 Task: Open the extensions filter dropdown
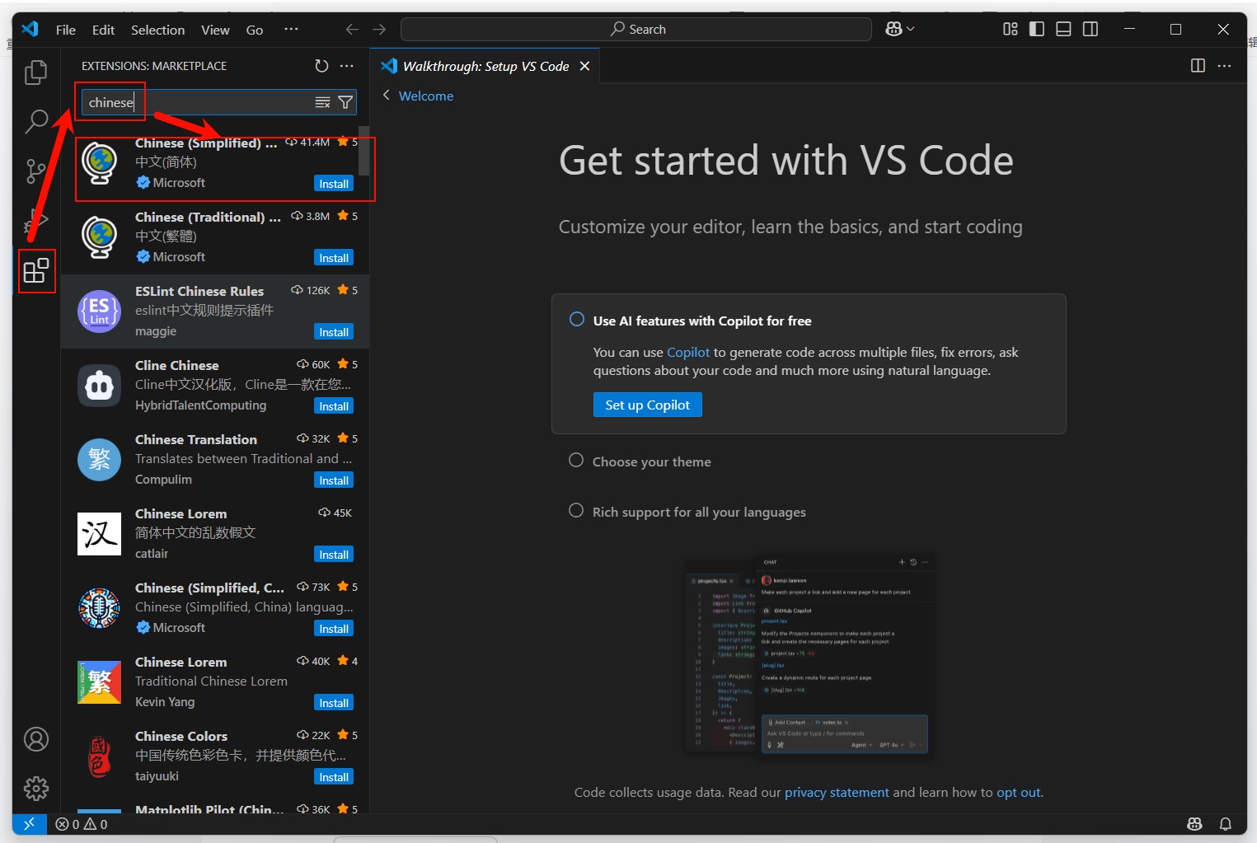coord(345,102)
